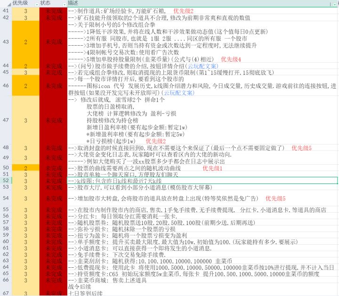Select the 优先级 header cell
This screenshot has width=339, height=296.
(25, 3)
